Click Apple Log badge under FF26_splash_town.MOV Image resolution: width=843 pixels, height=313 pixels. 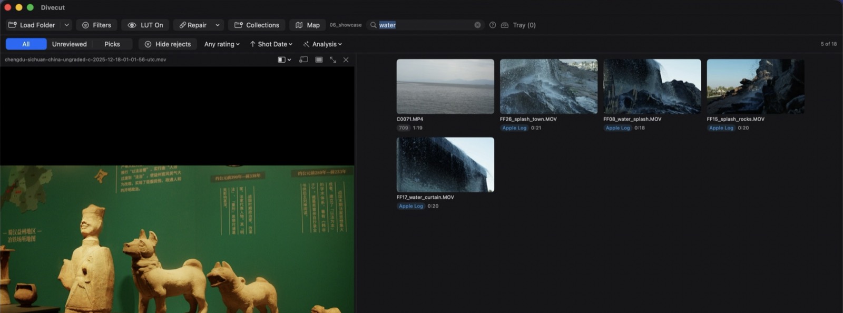pyautogui.click(x=514, y=128)
